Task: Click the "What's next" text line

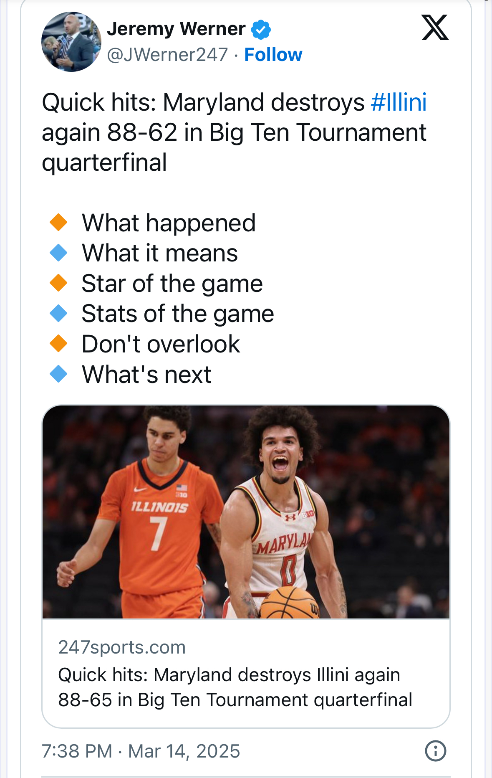Action: point(146,374)
